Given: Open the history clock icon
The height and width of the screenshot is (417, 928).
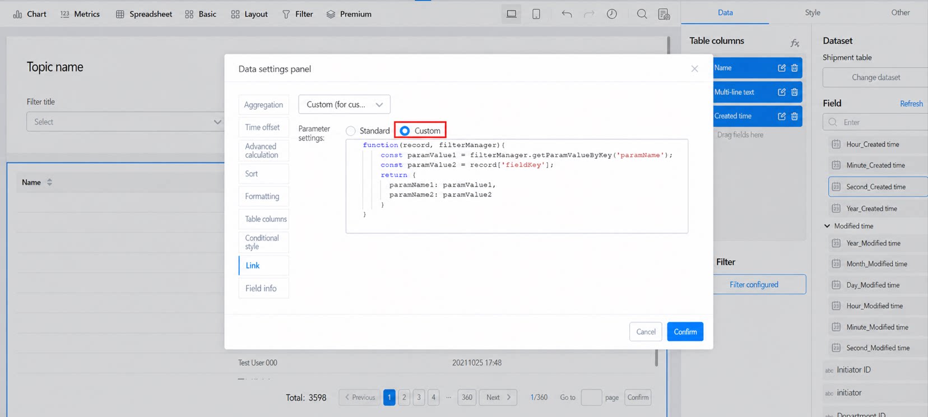Looking at the screenshot, I should coord(612,14).
